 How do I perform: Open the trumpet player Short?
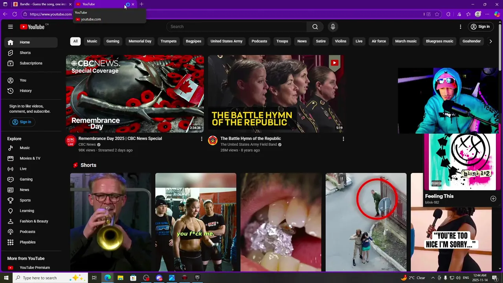tap(110, 222)
